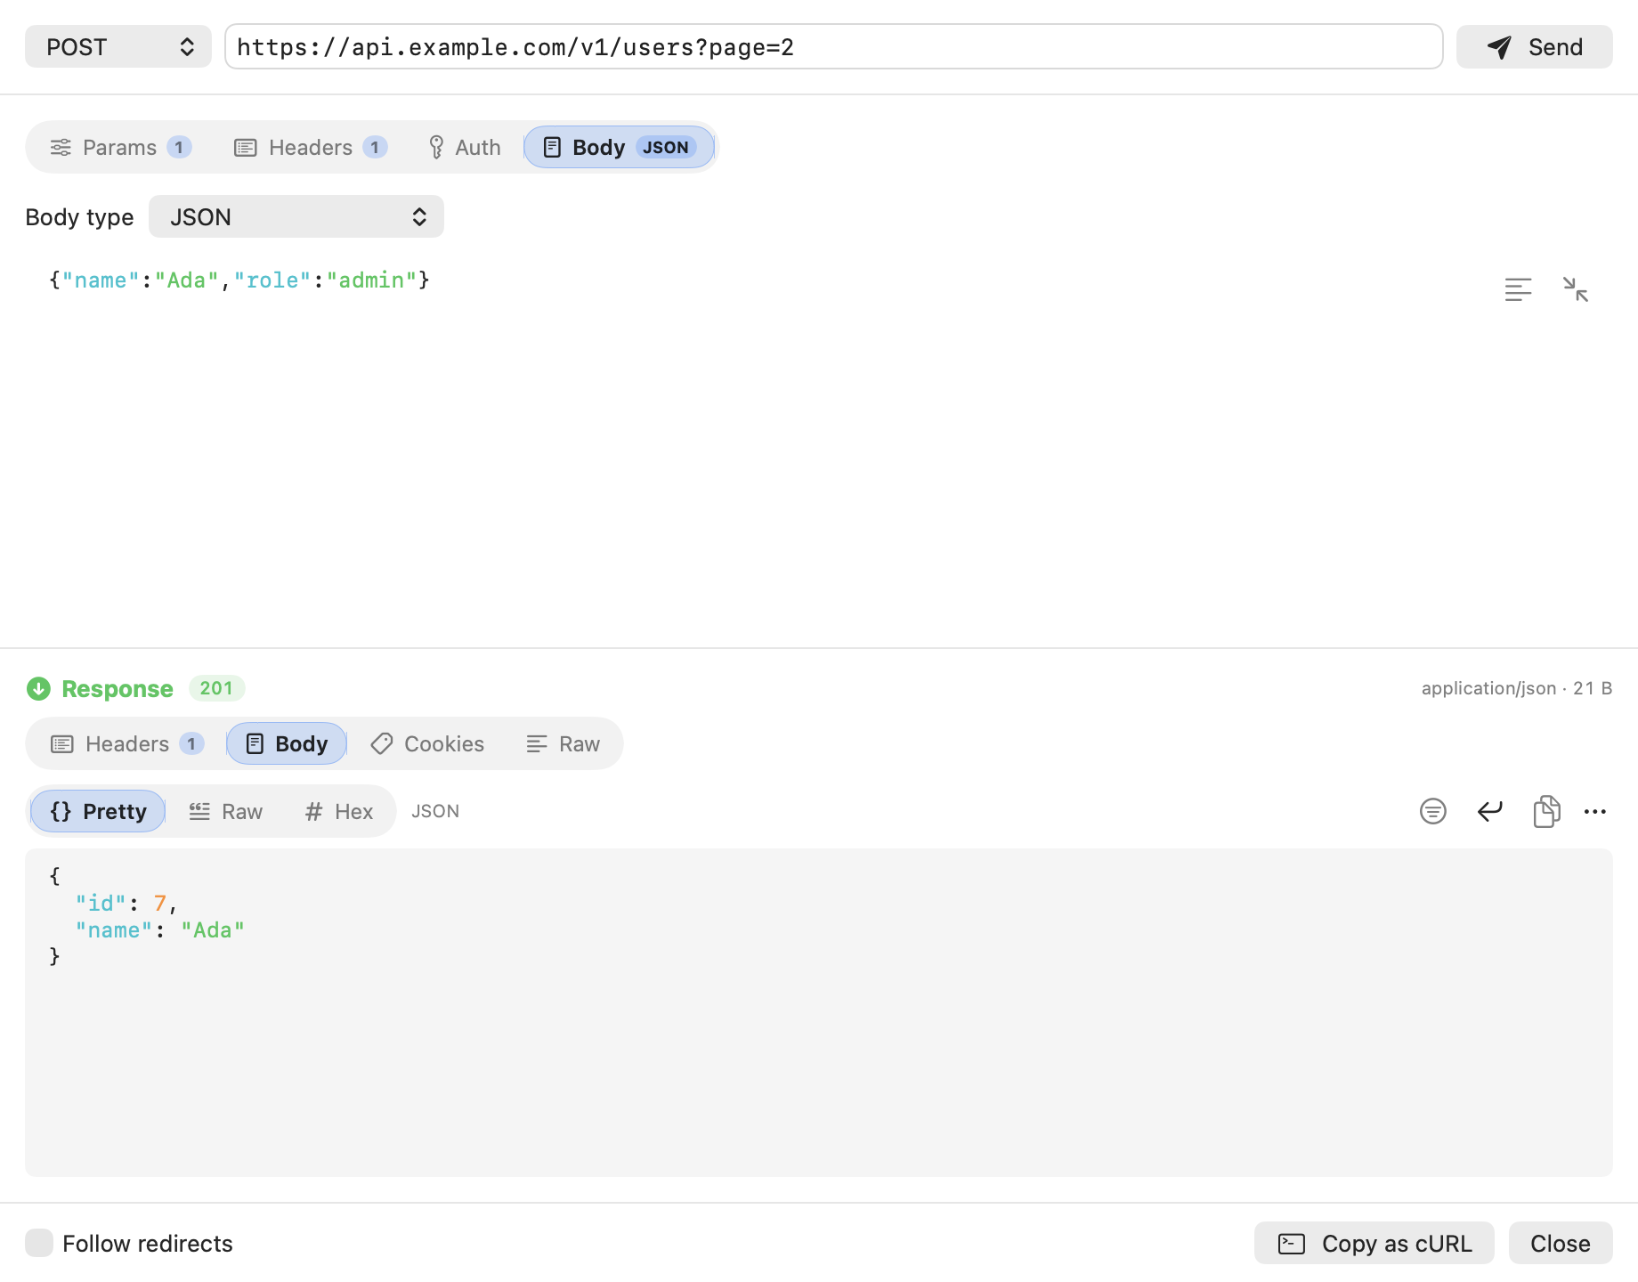This screenshot has width=1638, height=1282.
Task: Select Pretty response view
Action: [x=98, y=811]
